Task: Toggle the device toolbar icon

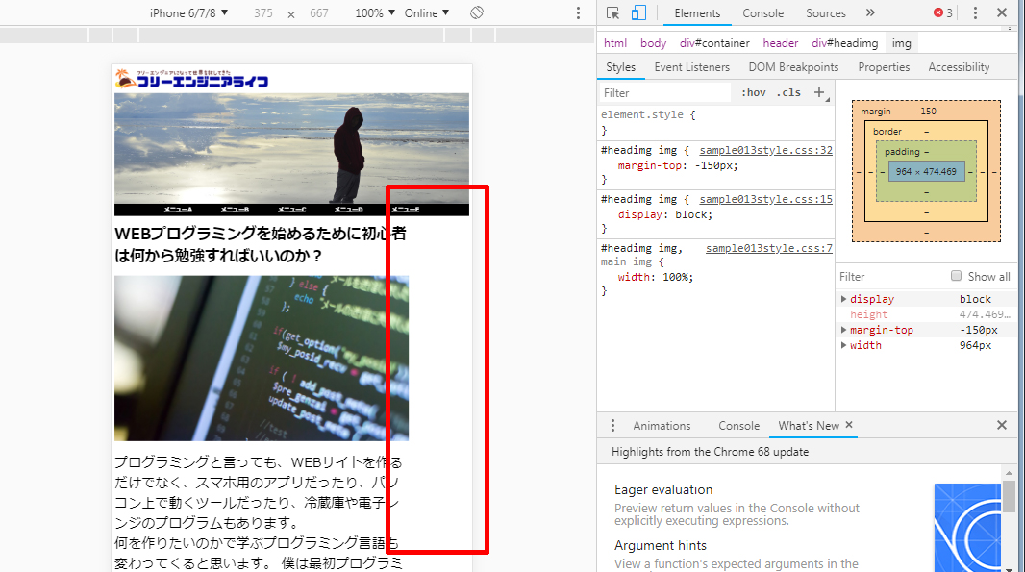Action: pos(638,13)
